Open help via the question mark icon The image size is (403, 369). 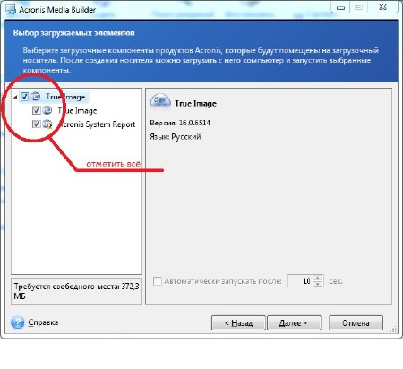click(x=17, y=322)
